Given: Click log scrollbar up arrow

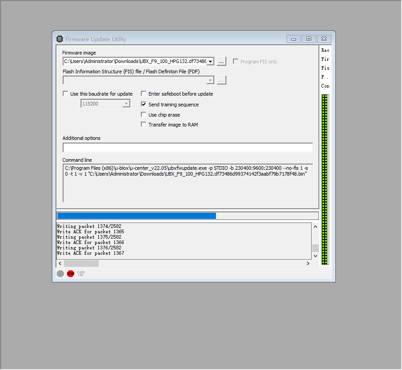Looking at the screenshot, I should [x=315, y=227].
